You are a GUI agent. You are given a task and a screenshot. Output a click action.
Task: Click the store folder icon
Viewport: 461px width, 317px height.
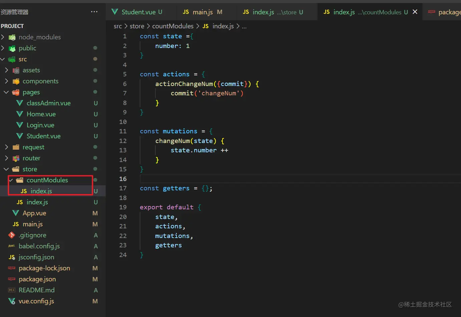point(16,169)
